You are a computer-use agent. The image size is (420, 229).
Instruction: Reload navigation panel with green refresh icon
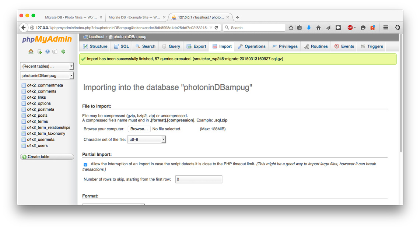click(x=63, y=52)
